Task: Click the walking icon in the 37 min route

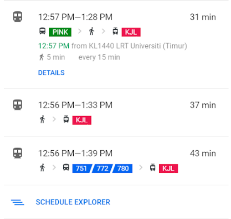Action: click(43, 119)
